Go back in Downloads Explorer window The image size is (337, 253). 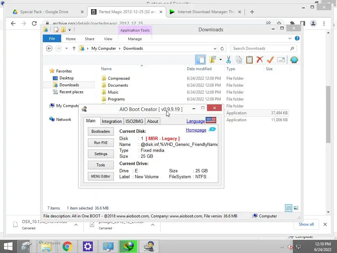49,48
